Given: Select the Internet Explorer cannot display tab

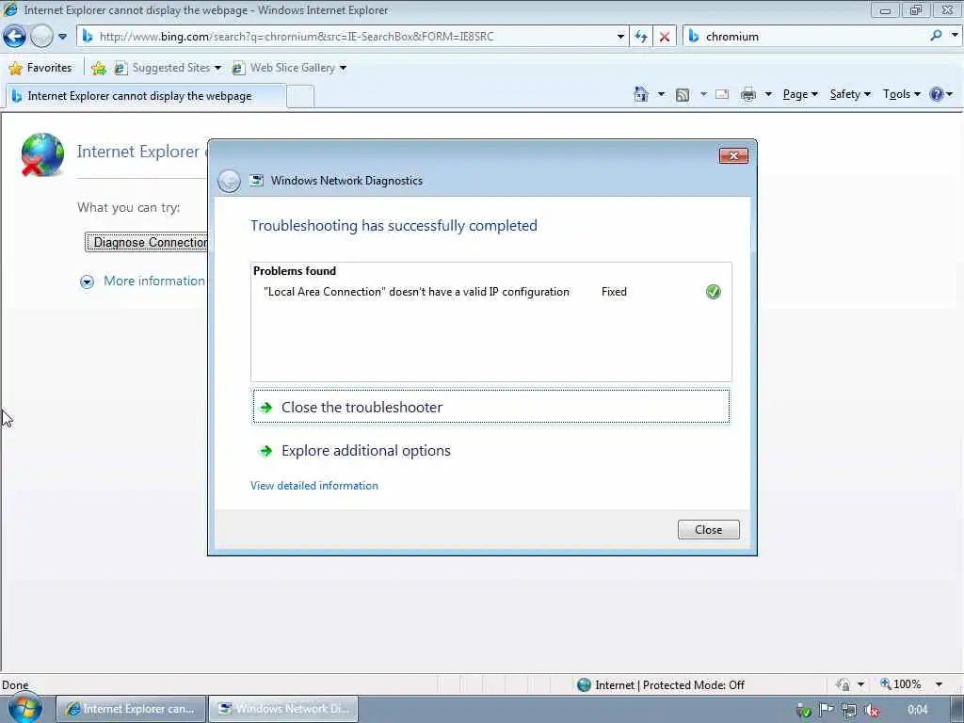Looking at the screenshot, I should tap(145, 96).
